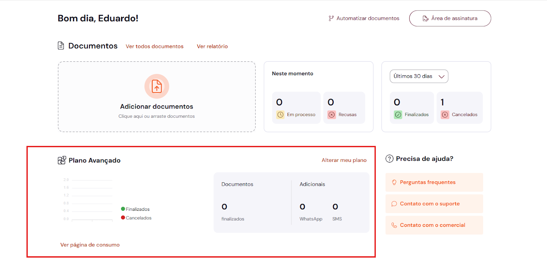The width and height of the screenshot is (547, 271).
Task: Open Ver relatório link
Action: [212, 47]
